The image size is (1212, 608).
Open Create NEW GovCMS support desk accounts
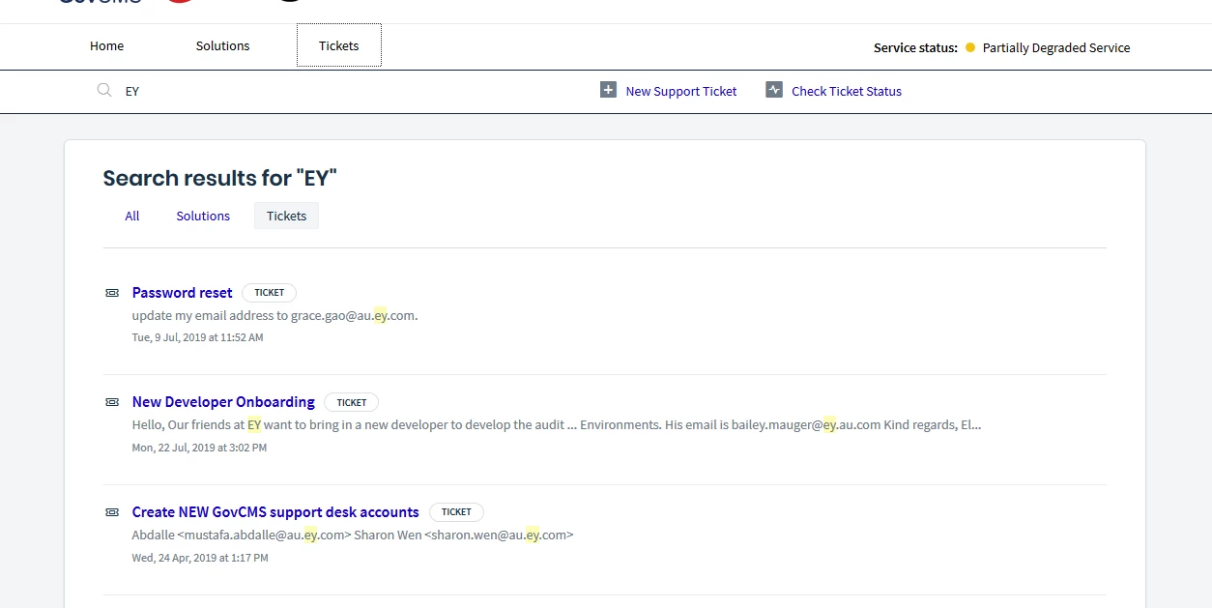275,511
